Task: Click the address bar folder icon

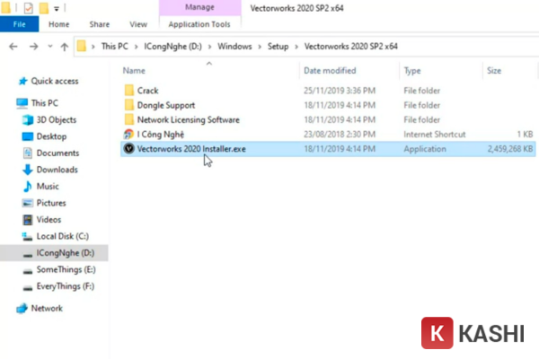Action: point(82,46)
